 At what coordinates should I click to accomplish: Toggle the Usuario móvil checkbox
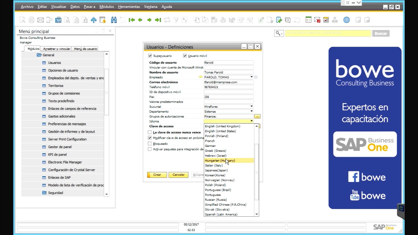coord(185,56)
